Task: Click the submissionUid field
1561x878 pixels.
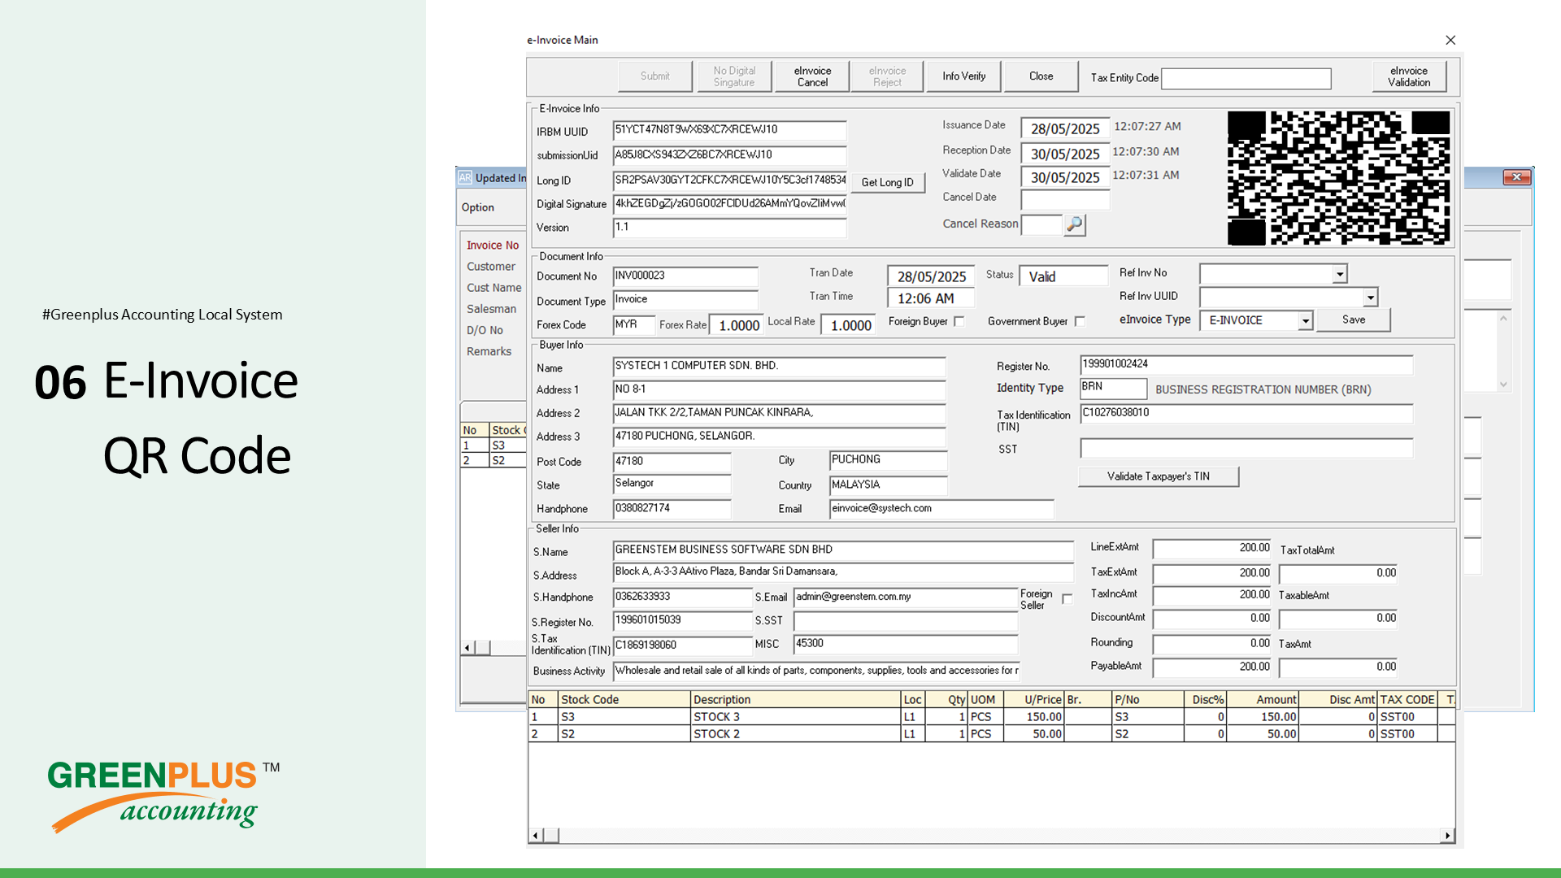Action: point(729,155)
